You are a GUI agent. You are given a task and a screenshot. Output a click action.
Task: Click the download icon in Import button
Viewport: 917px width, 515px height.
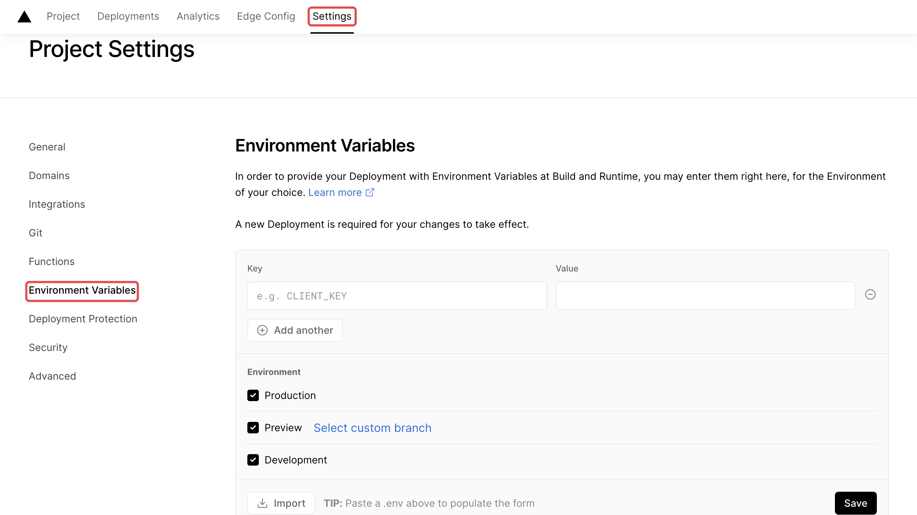pos(262,503)
